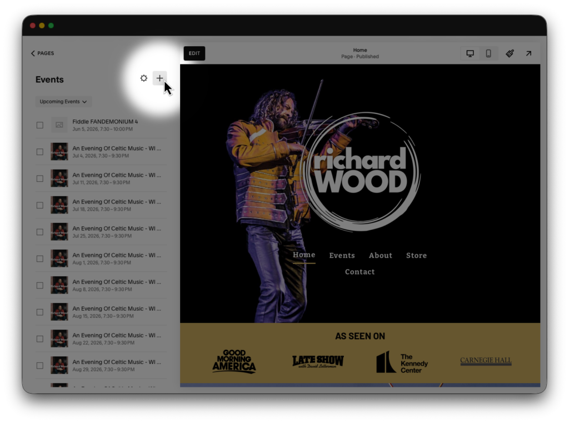The image size is (569, 423).
Task: Expand the Upcoming Events dropdown
Action: point(63,102)
